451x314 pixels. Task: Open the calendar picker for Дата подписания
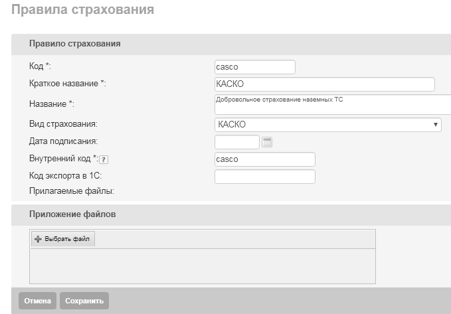267,142
